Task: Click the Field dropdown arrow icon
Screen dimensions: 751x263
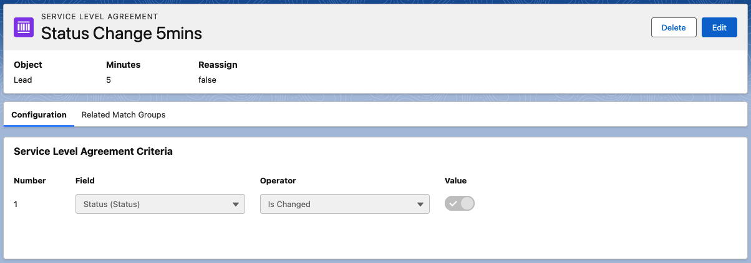Action: point(235,204)
